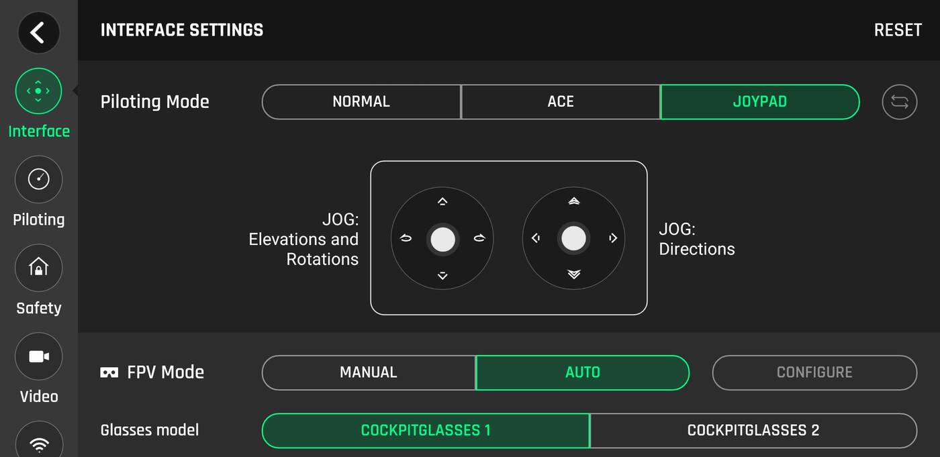Select NORMAL piloting mode

click(361, 102)
